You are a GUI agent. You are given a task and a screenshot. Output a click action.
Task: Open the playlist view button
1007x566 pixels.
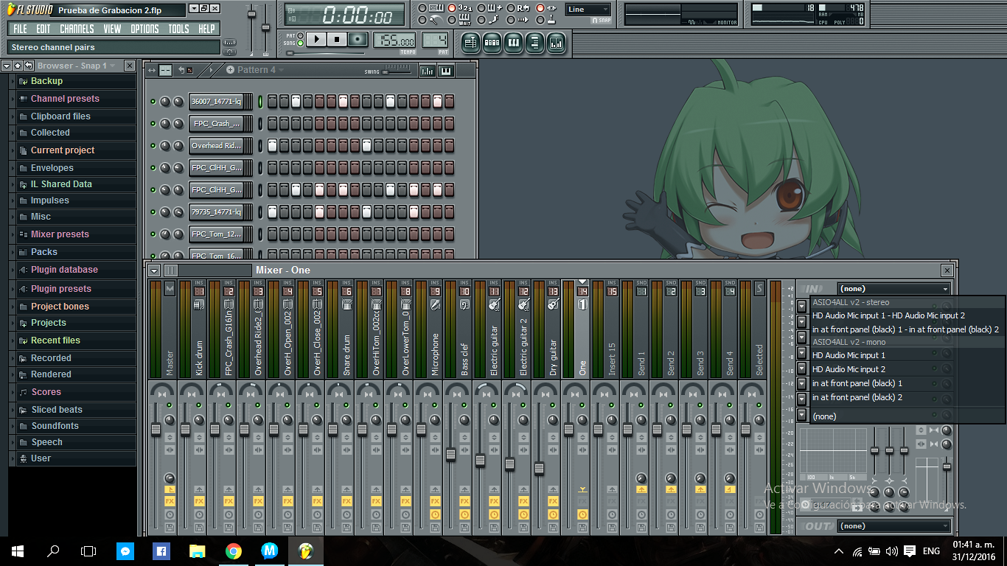coord(470,43)
